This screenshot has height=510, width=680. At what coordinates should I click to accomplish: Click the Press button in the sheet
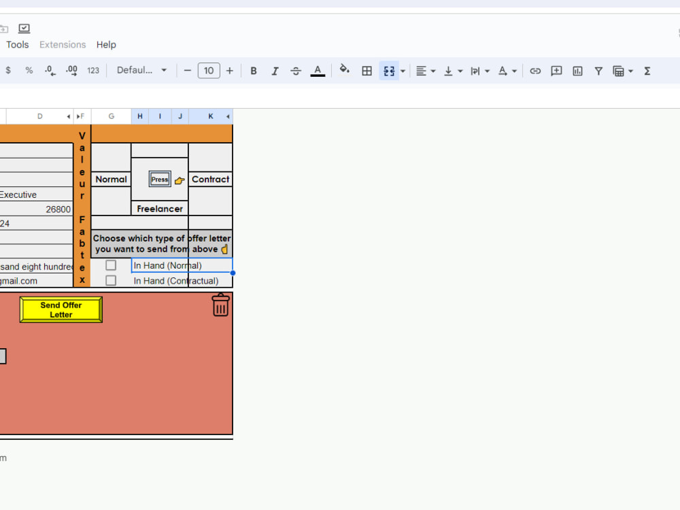160,179
